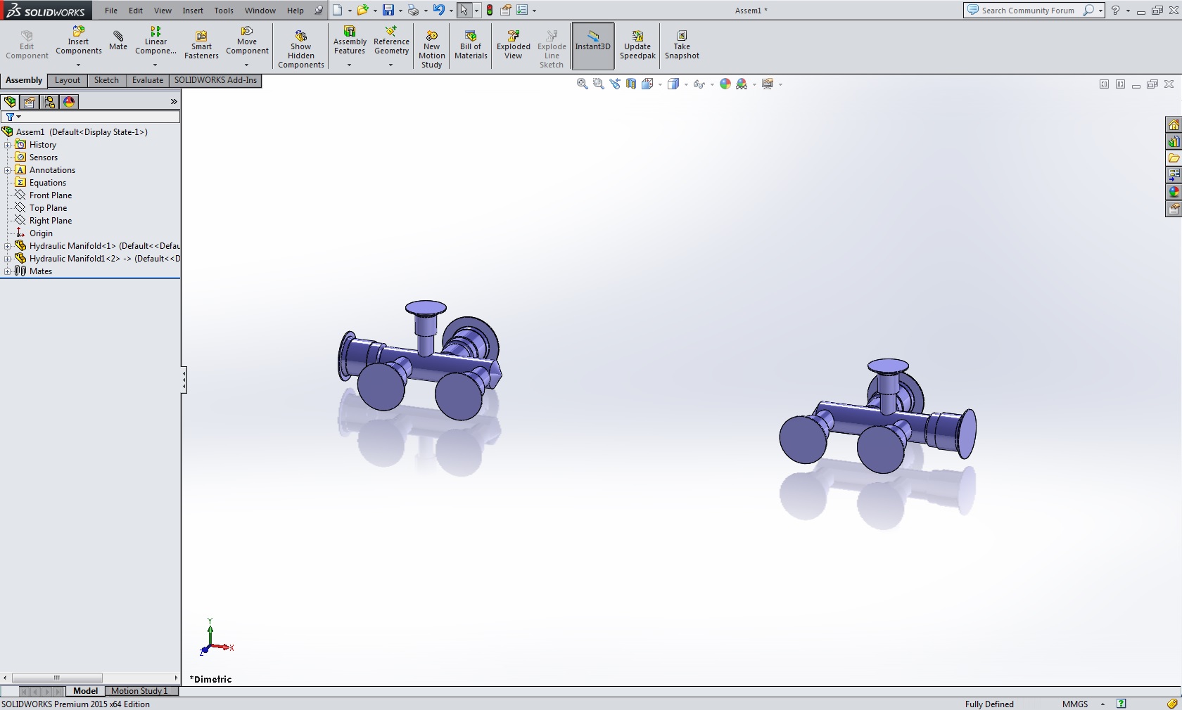
Task: Select the Section View icon in the view toolbar
Action: 631,84
